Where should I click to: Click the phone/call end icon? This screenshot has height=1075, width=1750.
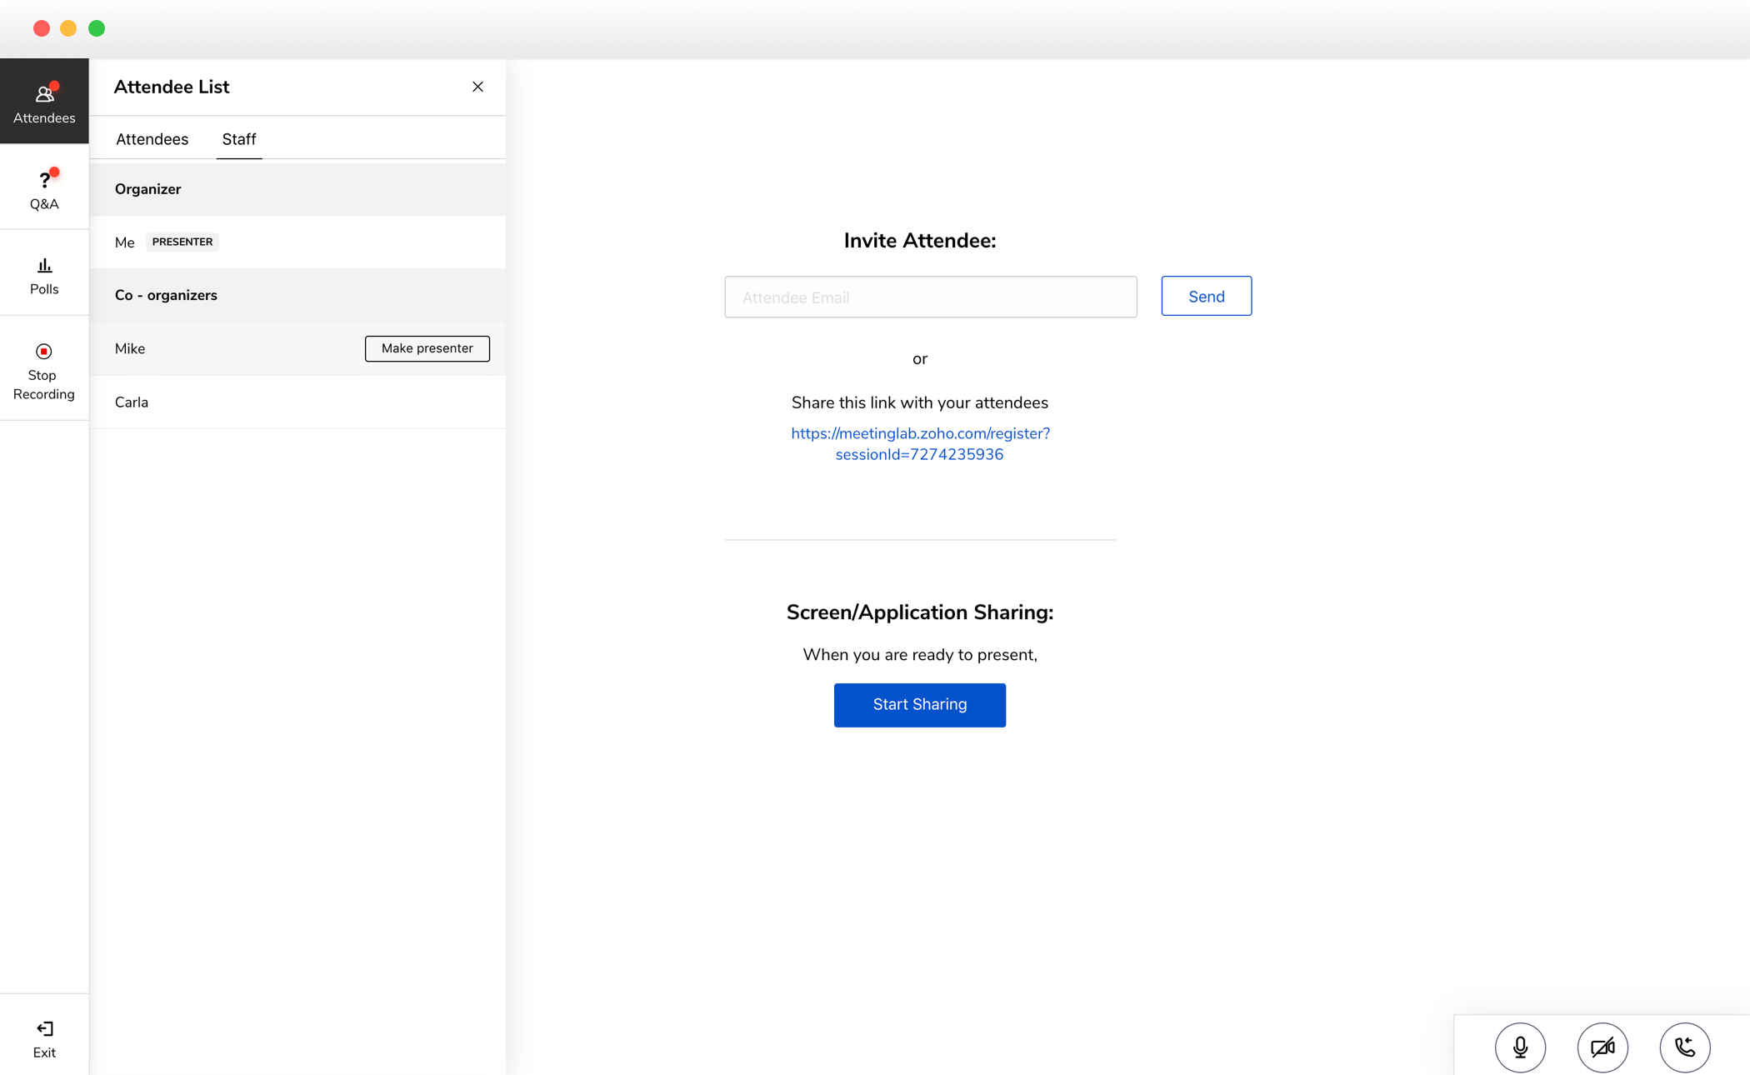point(1687,1047)
